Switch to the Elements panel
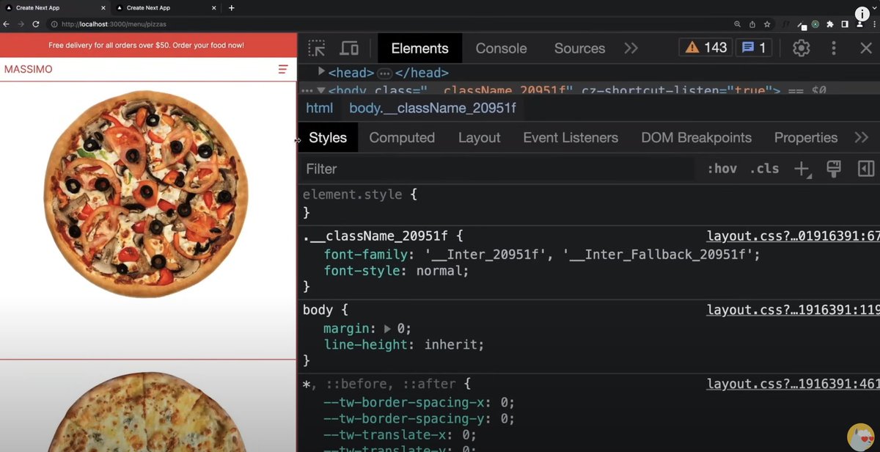 (419, 48)
